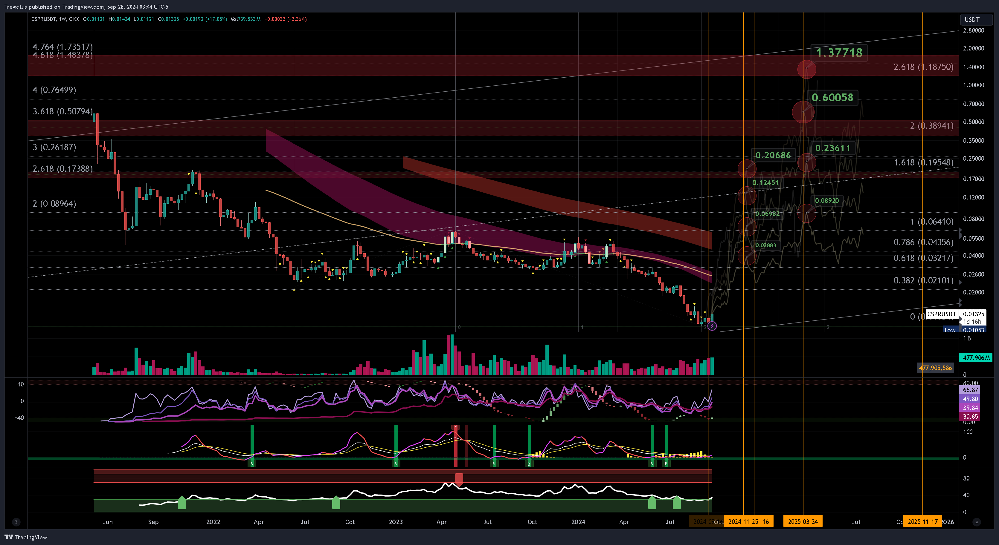
Task: Click the Fibonacci label 0.382 (0.02101)
Action: [x=923, y=280]
